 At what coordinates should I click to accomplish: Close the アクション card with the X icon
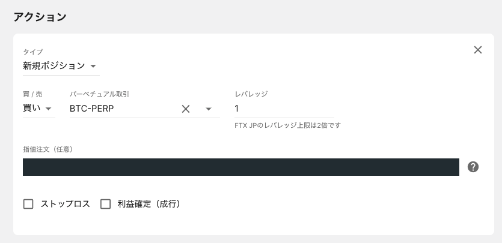[x=478, y=50]
